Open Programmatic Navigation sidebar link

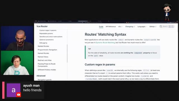47,50
